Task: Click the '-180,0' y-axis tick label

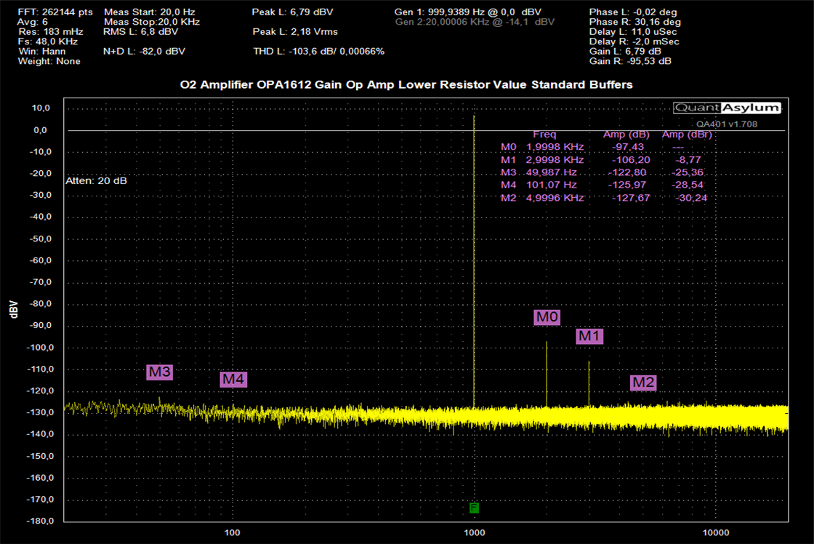Action: 41,521
